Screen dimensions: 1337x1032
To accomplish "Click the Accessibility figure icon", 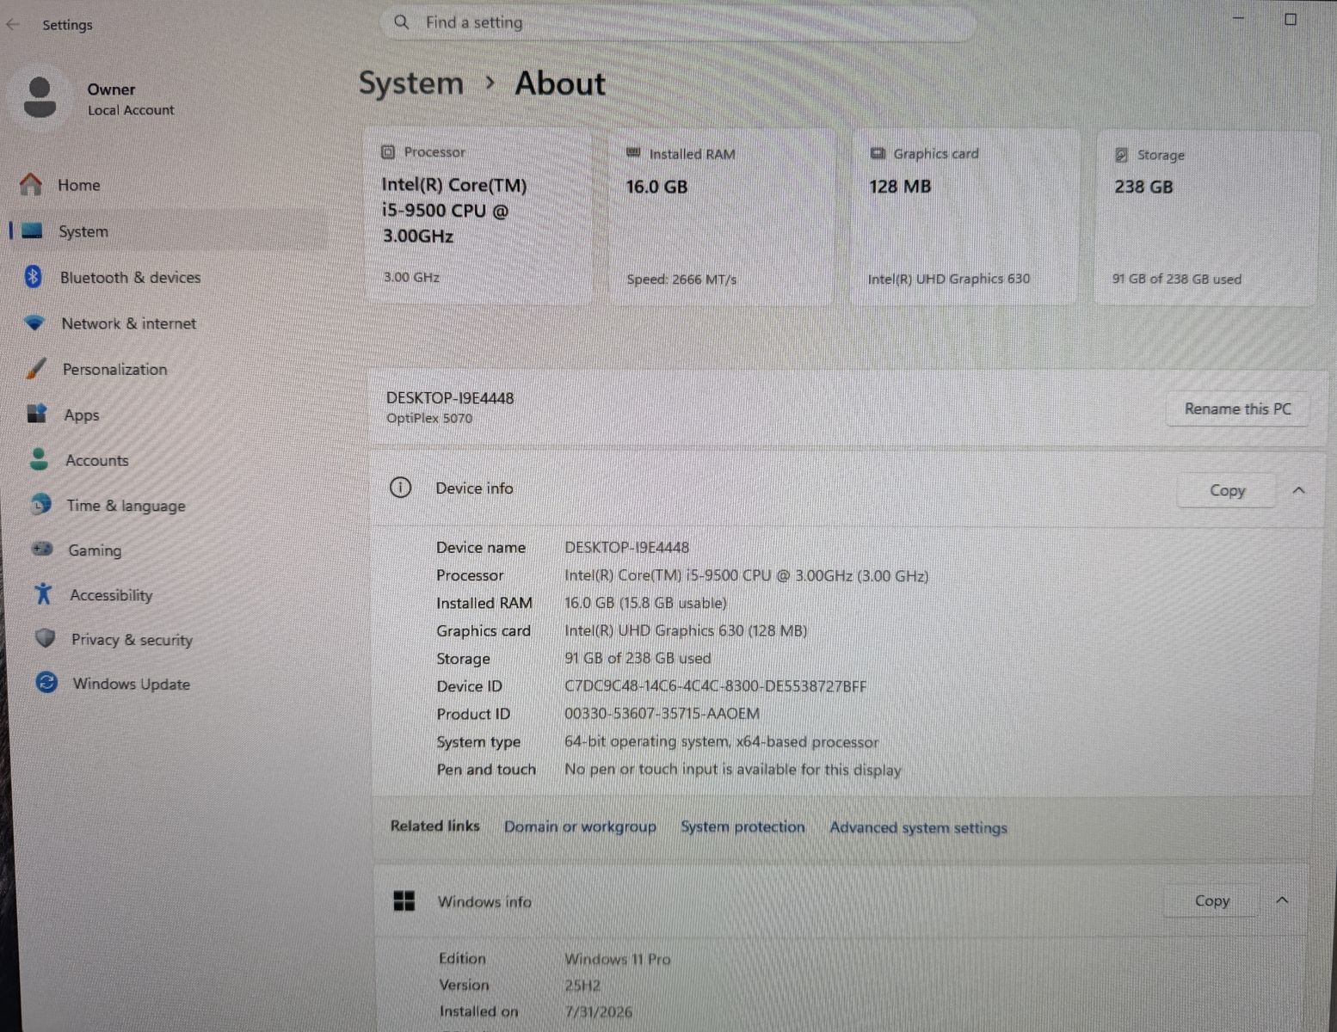I will 43,593.
